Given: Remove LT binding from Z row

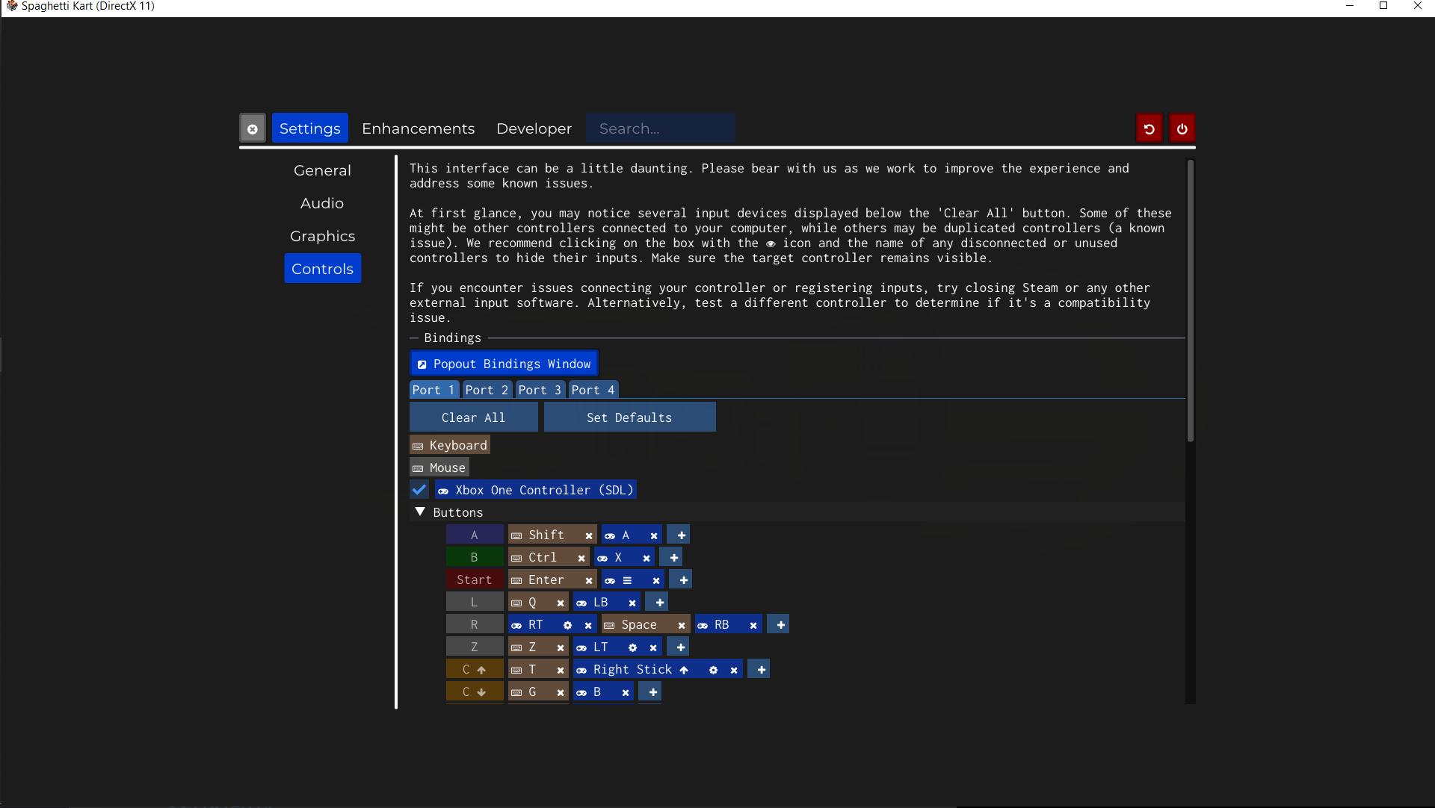Looking at the screenshot, I should (x=653, y=647).
